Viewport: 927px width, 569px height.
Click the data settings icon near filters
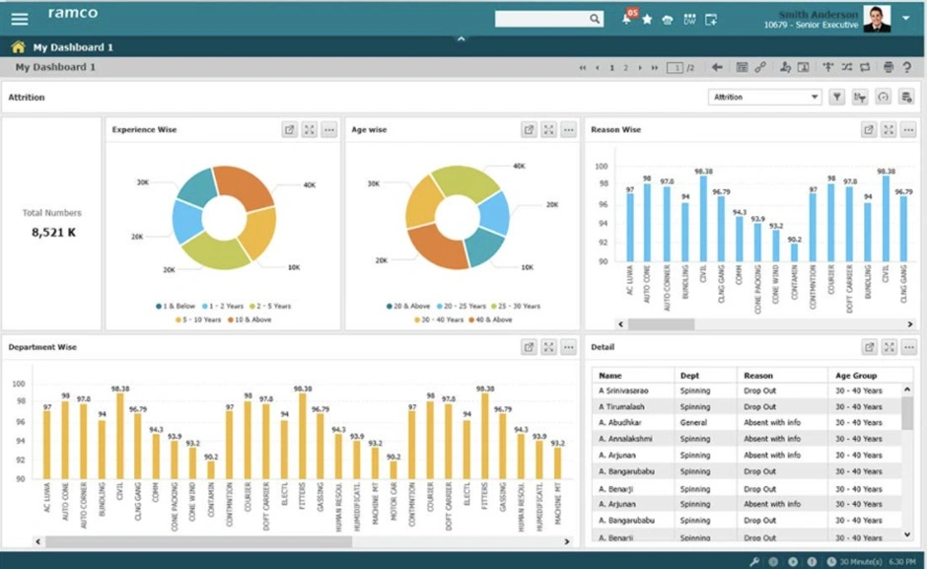(905, 97)
